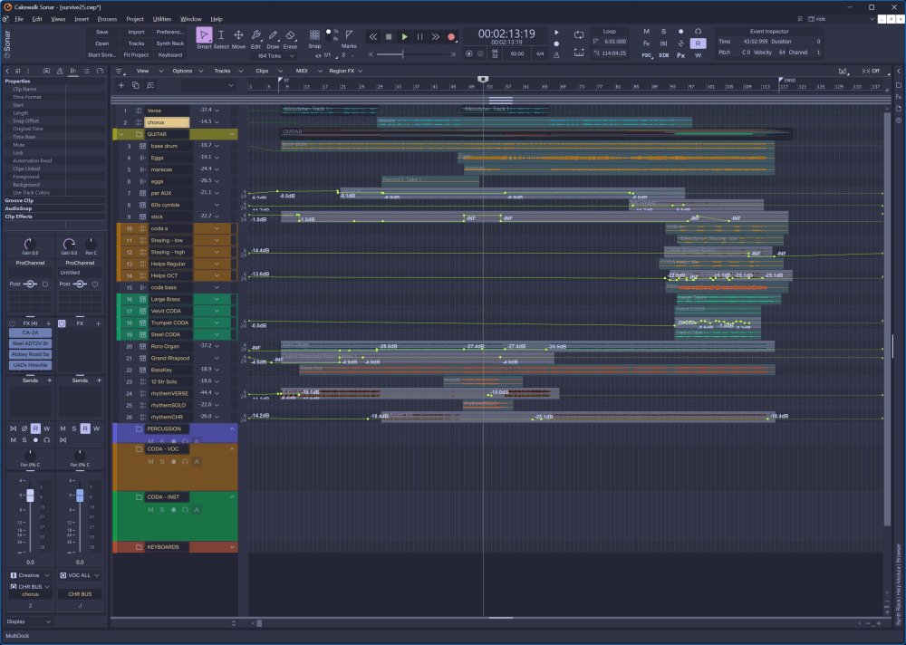Open the Edit menu
The width and height of the screenshot is (906, 645).
click(x=37, y=19)
